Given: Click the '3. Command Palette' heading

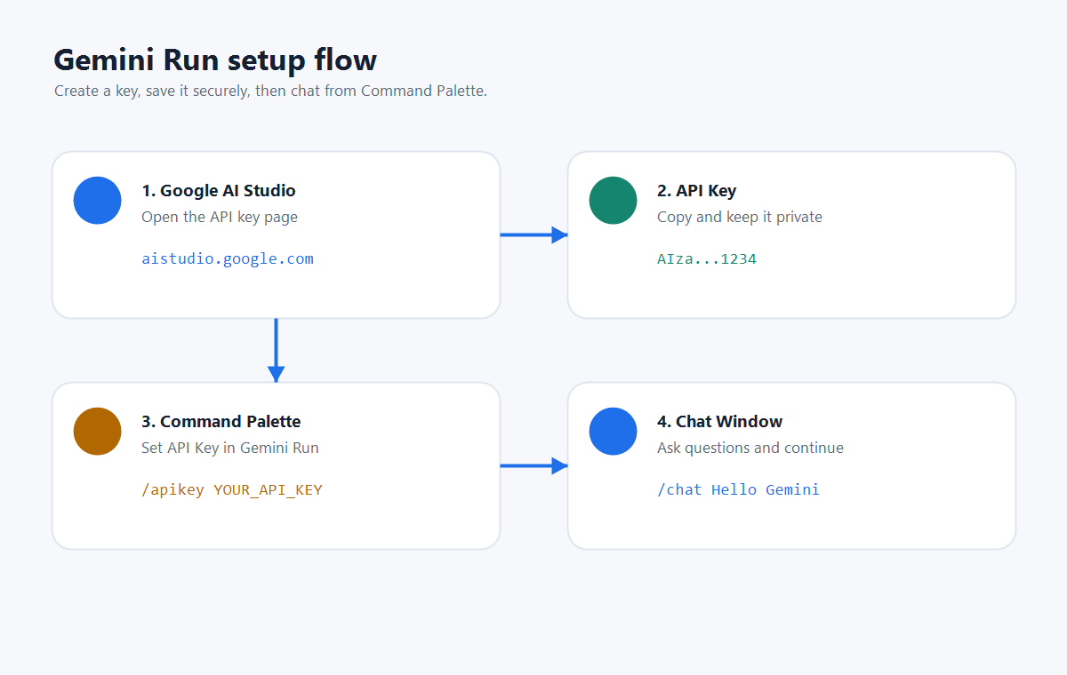Looking at the screenshot, I should click(x=221, y=422).
